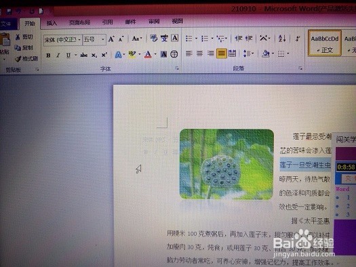Expand the Bullets dropdown arrow
This screenshot has width=356, height=267.
[x=196, y=39]
